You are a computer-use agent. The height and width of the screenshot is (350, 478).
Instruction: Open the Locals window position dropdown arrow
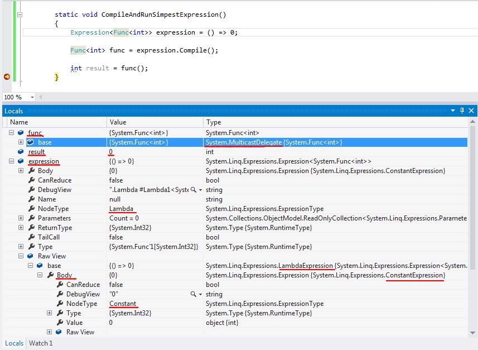tap(453, 111)
